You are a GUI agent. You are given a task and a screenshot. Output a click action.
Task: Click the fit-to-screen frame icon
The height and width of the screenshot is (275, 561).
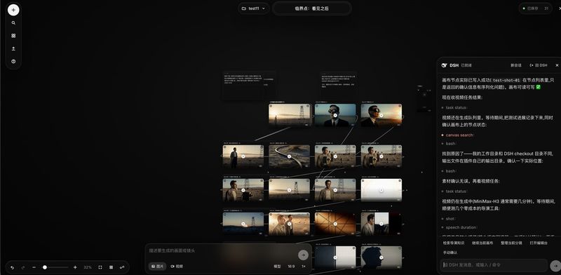click(100, 267)
